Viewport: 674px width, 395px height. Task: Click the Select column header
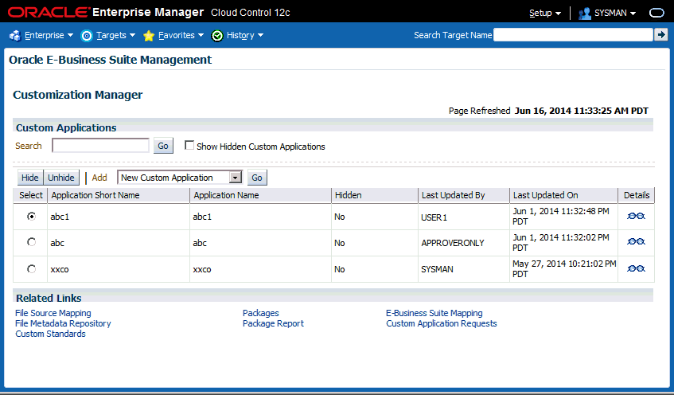pyautogui.click(x=30, y=195)
